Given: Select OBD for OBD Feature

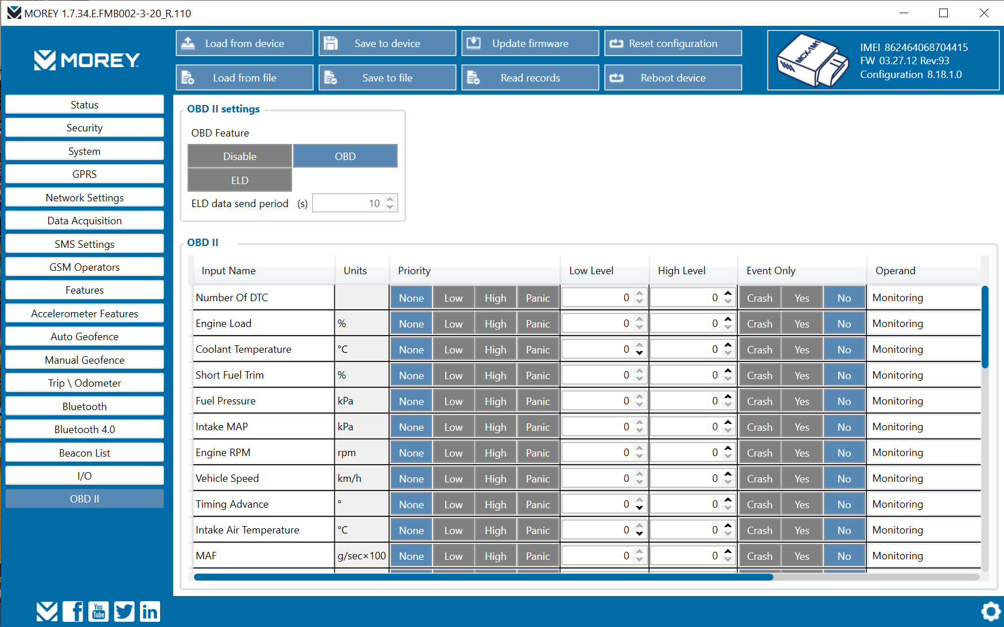Looking at the screenshot, I should coord(345,156).
